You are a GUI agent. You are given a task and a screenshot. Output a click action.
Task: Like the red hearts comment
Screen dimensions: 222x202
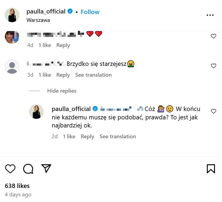click(214, 36)
